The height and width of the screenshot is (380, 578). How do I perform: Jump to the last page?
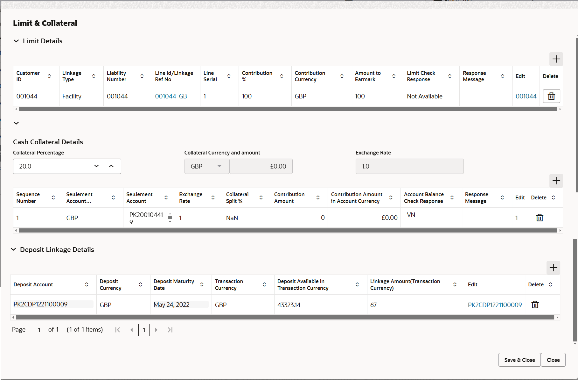[x=170, y=330]
